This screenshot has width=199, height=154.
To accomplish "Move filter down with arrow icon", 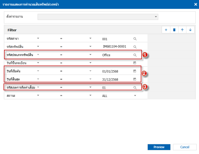I will [190, 30].
